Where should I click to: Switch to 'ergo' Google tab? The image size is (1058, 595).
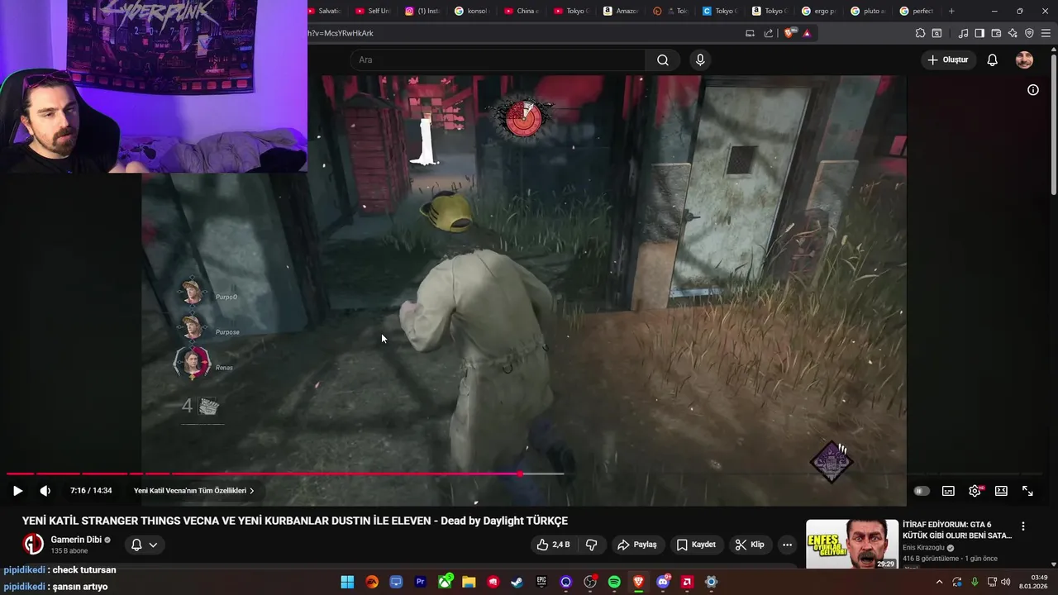[819, 11]
